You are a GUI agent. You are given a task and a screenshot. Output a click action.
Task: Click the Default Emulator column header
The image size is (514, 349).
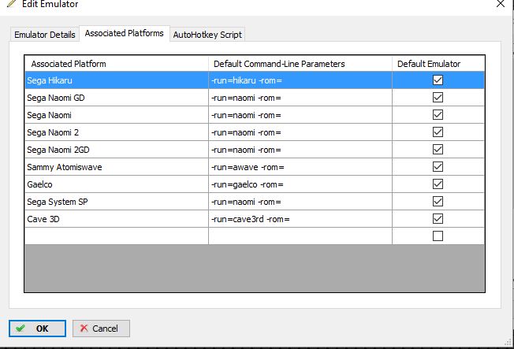pos(438,64)
